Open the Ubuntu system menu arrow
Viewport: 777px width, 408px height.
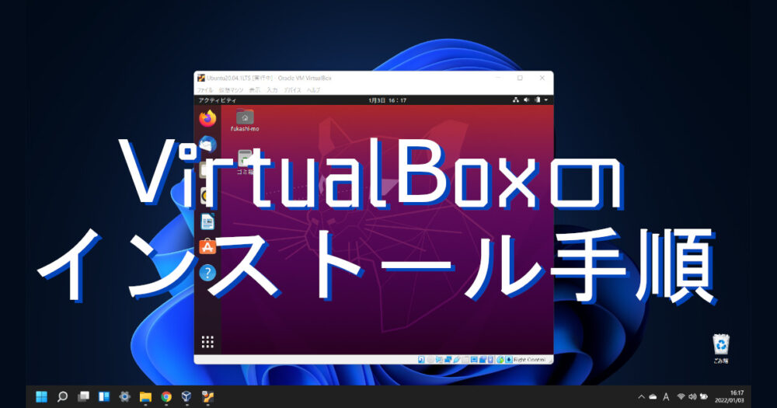coord(546,100)
